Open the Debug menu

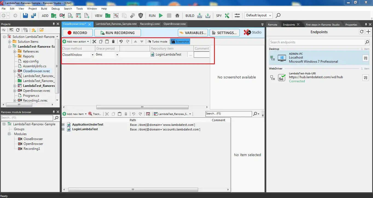point(55,9)
